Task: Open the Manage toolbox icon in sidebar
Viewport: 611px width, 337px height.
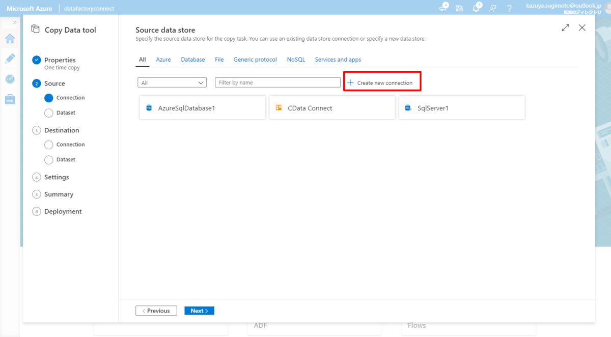Action: tap(10, 99)
